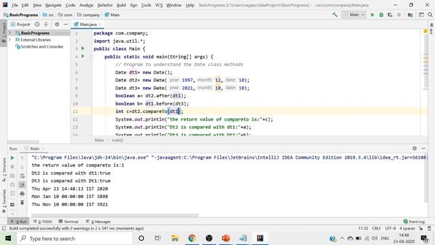This screenshot has width=435, height=245.
Task: Click the grey Stop icon in top toolbar
Action: [x=399, y=15]
